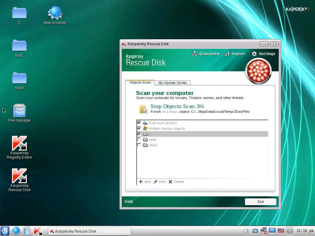Open the K start menu in taskbar
This screenshot has height=236, width=315.
tap(5, 231)
